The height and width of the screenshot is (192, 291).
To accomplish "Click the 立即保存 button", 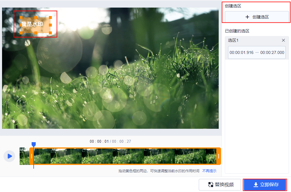I will click(265, 185).
